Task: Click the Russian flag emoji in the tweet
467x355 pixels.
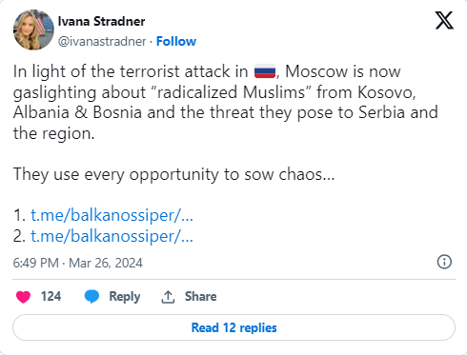Action: tap(265, 71)
